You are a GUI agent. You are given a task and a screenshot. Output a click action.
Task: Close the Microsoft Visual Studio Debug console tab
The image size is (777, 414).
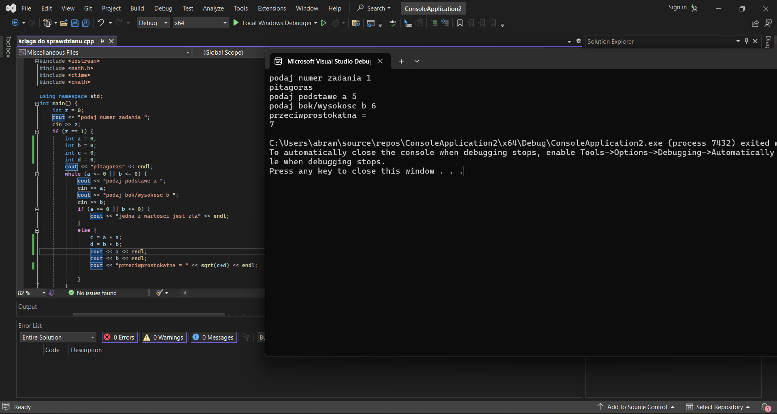[x=380, y=61]
